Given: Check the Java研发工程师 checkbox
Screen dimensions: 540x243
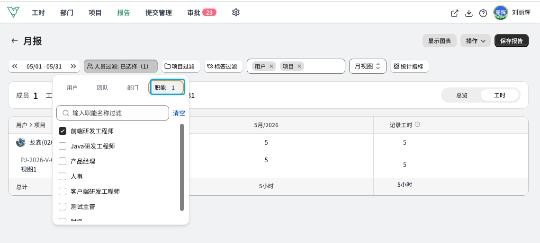Looking at the screenshot, I should [x=63, y=146].
